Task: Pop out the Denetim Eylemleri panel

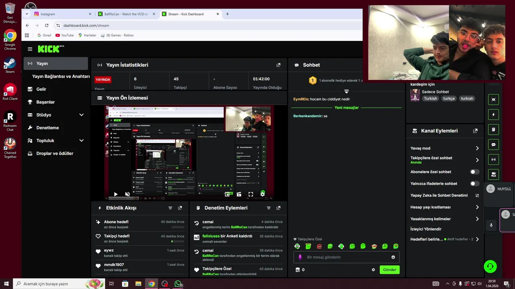Action: [x=278, y=208]
